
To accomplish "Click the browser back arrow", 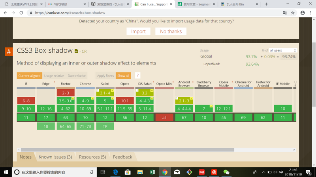I will coord(6,13).
